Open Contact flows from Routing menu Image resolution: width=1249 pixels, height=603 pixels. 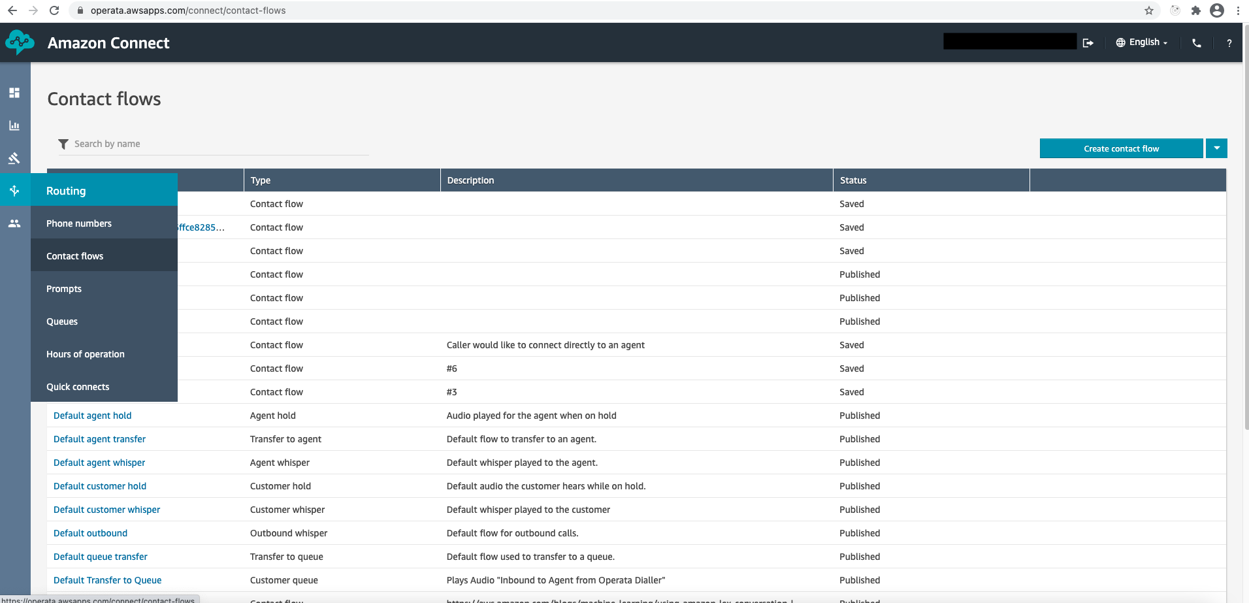click(104, 255)
